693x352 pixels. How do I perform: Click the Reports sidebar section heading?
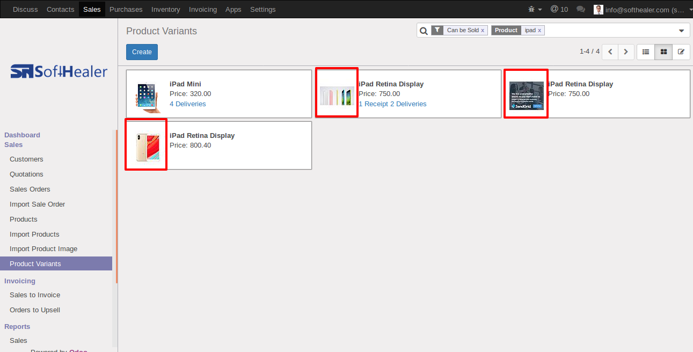point(17,327)
